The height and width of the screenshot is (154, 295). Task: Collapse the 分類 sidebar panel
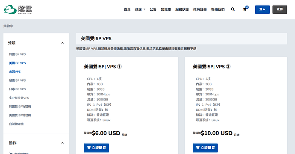tap(62, 43)
